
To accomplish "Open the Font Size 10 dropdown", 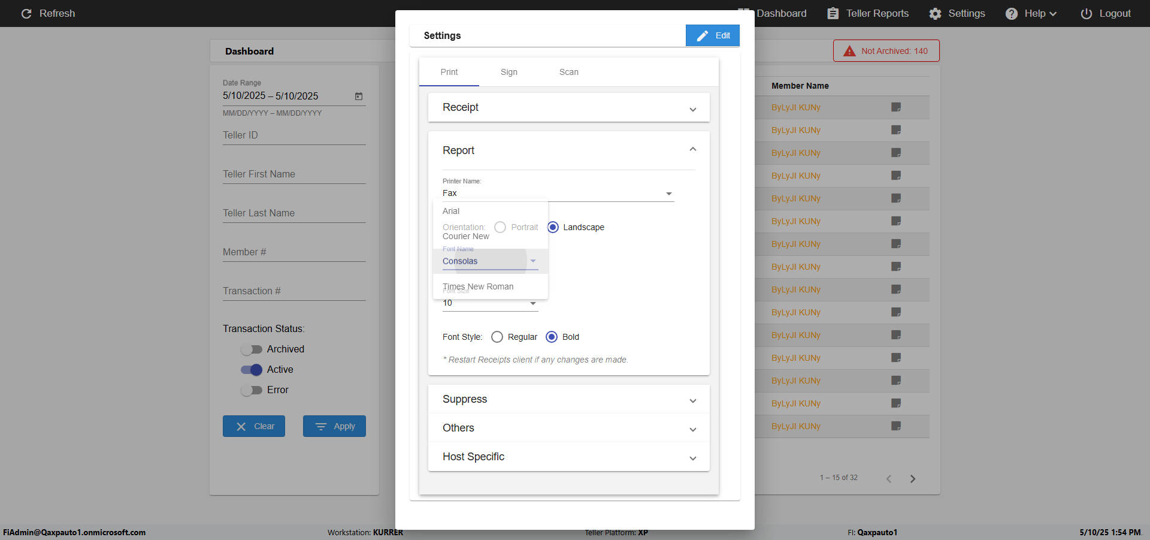I will pyautogui.click(x=490, y=303).
